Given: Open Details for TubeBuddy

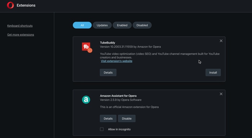Looking at the screenshot, I should (x=108, y=72).
